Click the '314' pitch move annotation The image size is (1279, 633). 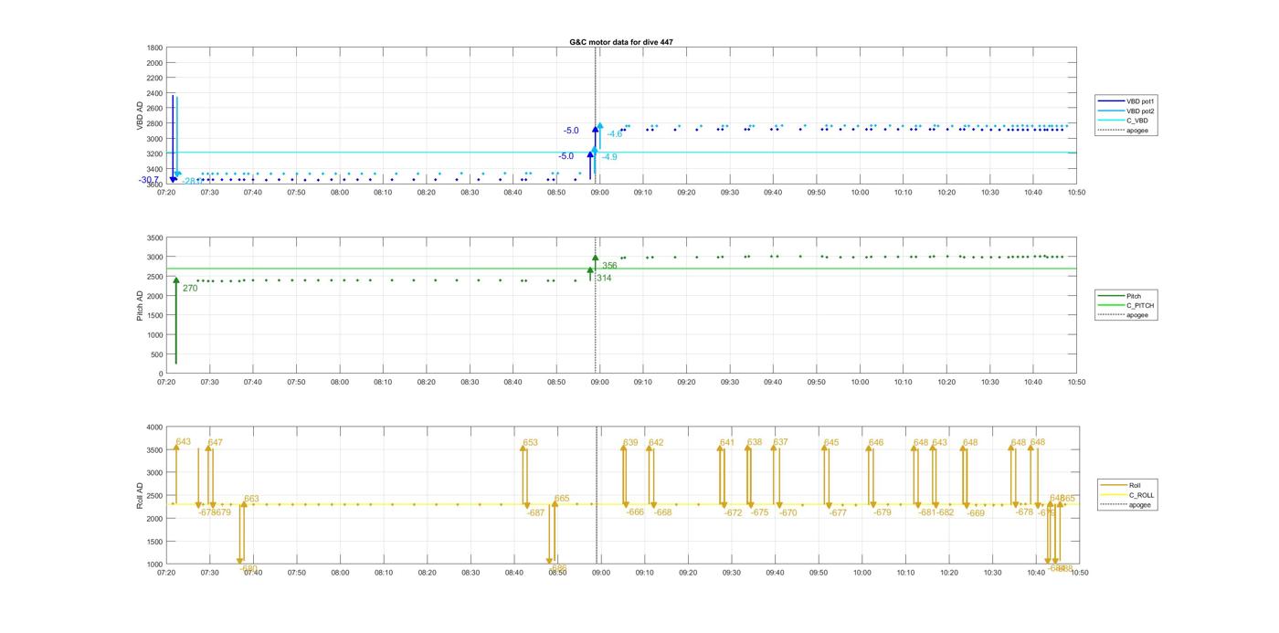click(605, 278)
